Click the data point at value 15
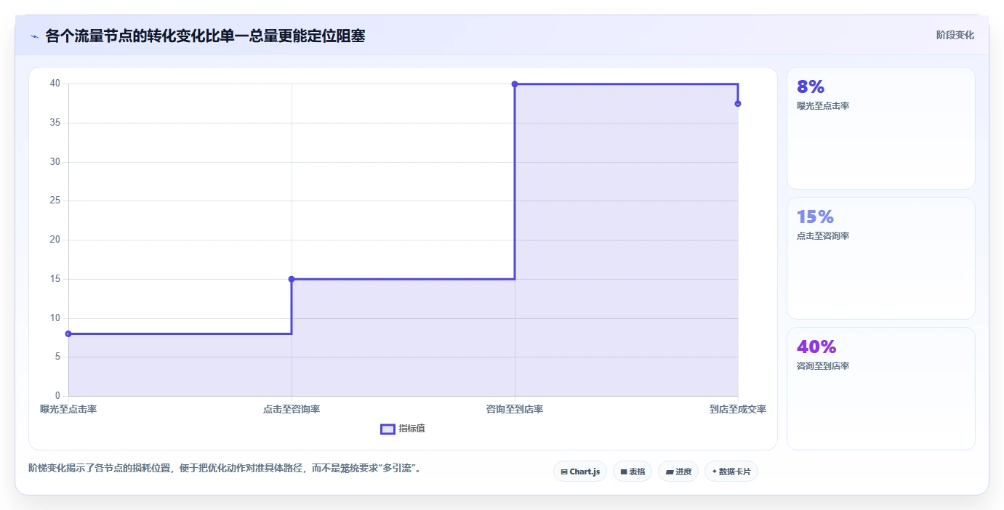This screenshot has height=510, width=1004. 292,279
